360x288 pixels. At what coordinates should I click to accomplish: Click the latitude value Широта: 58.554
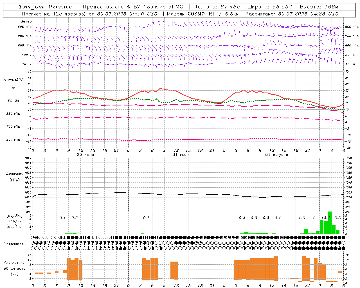[270, 7]
